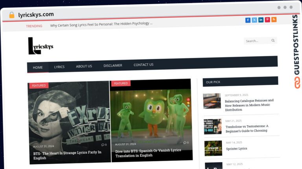
Task: Click the search magnifier icon
Action: point(273,41)
